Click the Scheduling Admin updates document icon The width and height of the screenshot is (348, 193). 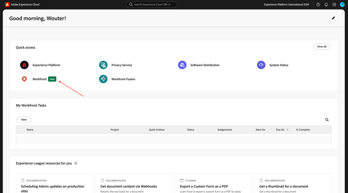[x=23, y=180]
